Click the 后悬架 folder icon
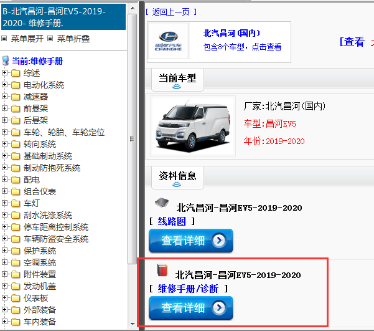Screen dimensions: 374x331 pos(16,120)
